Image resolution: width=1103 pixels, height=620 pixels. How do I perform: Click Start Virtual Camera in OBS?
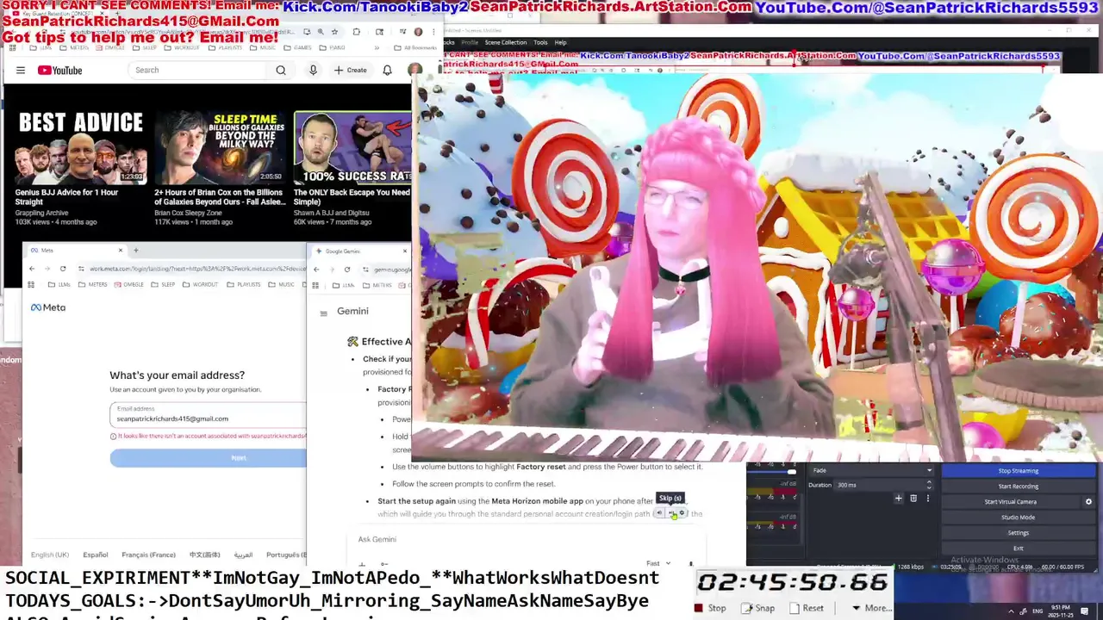pyautogui.click(x=1011, y=502)
